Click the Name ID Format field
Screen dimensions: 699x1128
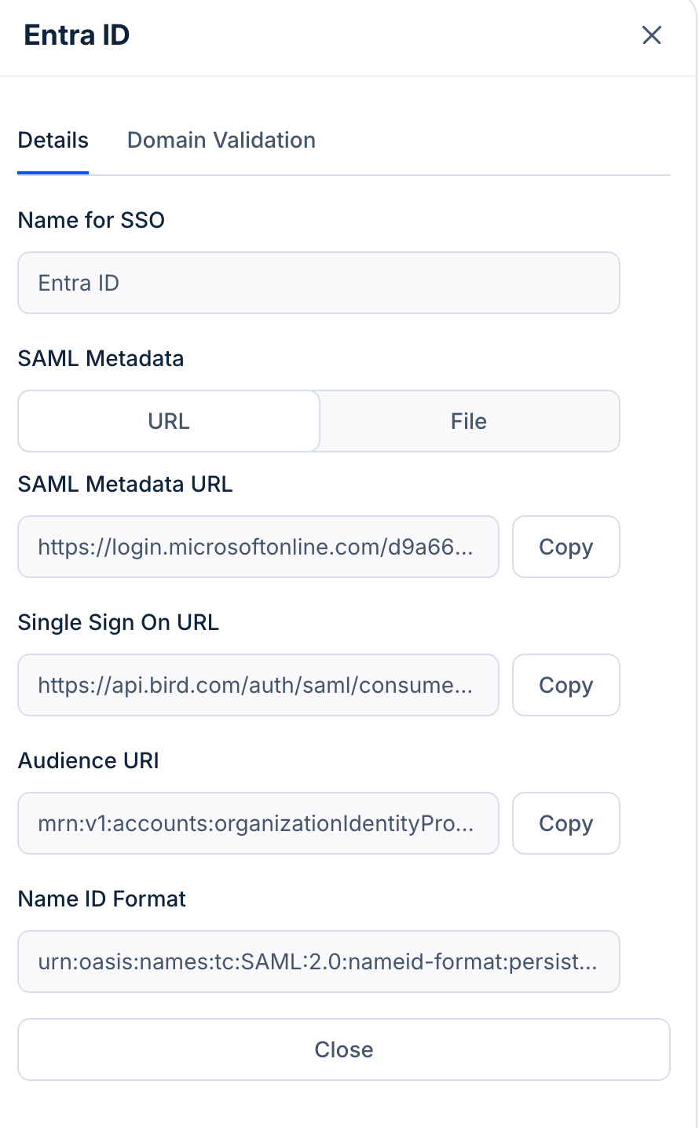(319, 961)
